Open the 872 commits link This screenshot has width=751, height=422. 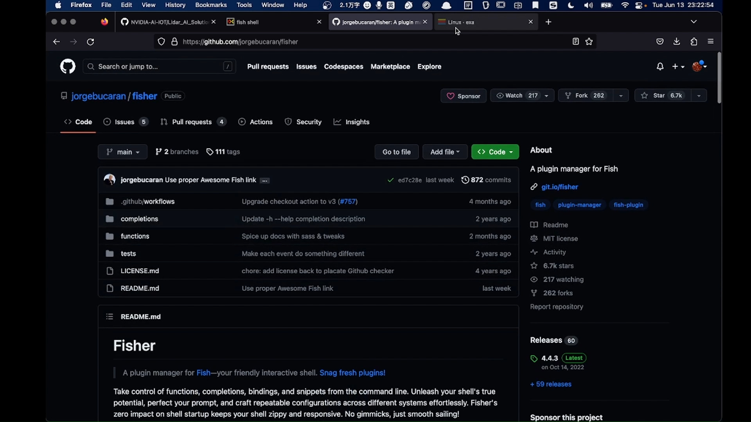tap(486, 180)
